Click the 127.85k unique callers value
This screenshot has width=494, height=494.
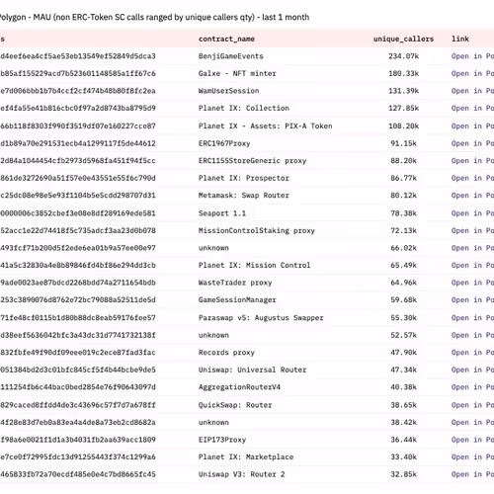(x=403, y=108)
